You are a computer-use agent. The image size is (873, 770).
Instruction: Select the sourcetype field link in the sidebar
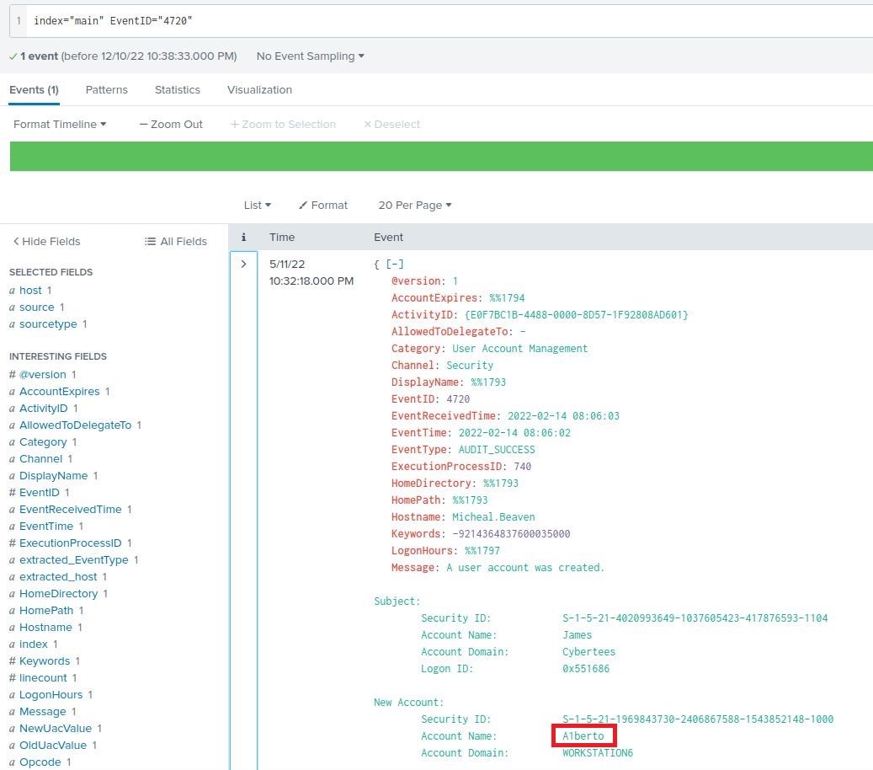point(47,324)
